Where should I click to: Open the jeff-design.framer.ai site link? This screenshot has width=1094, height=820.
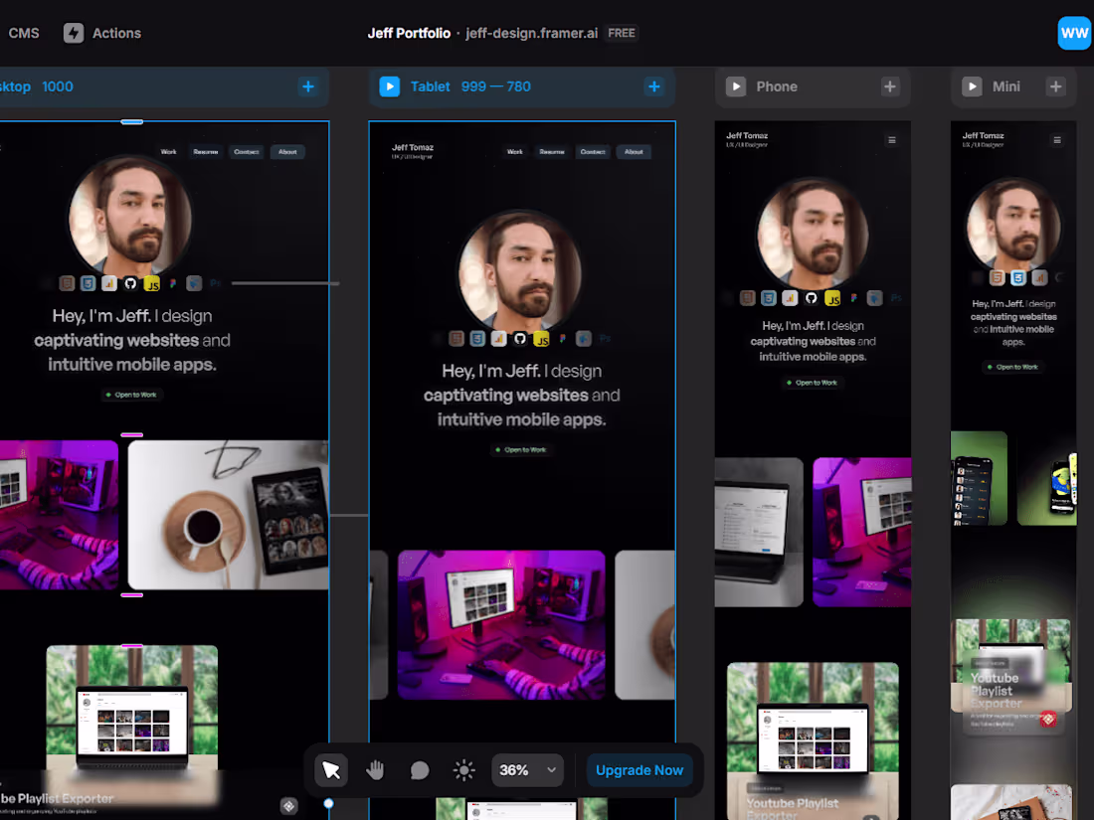tap(530, 33)
